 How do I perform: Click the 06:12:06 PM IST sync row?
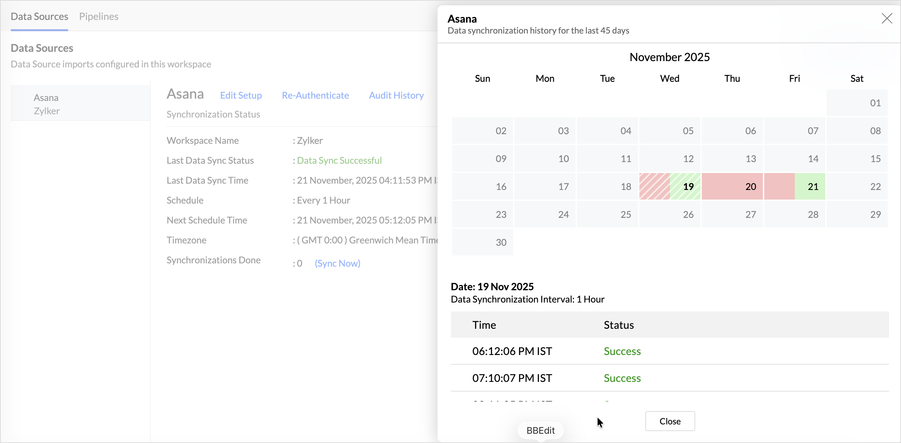click(512, 351)
